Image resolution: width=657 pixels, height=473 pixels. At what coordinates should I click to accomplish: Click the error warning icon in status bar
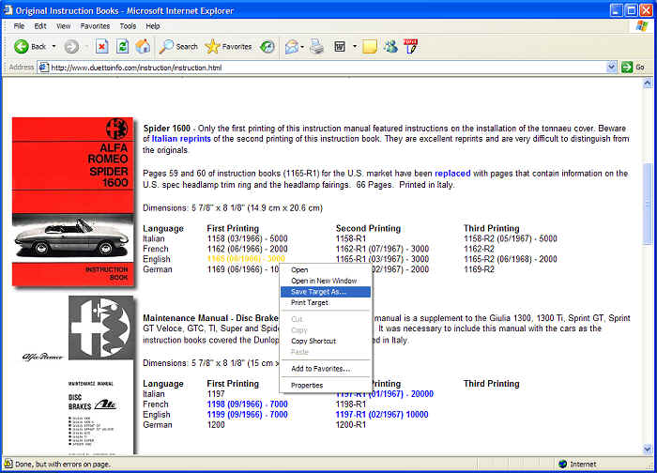point(8,464)
